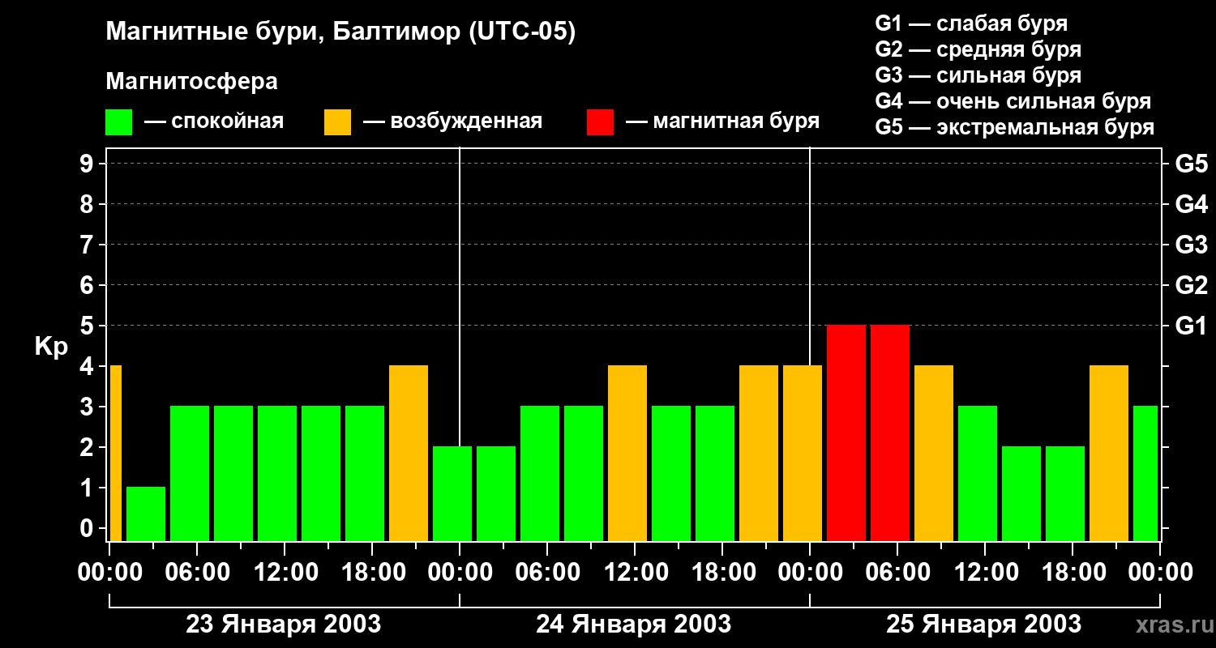1216x648 pixels.
Task: Click the orange bar at 12:00 on 24 January
Action: click(627, 454)
